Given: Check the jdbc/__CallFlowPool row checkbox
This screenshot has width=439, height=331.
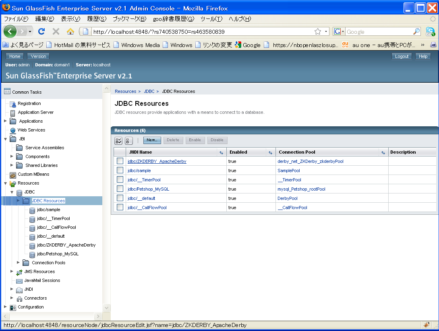Looking at the screenshot, I should pos(120,207).
